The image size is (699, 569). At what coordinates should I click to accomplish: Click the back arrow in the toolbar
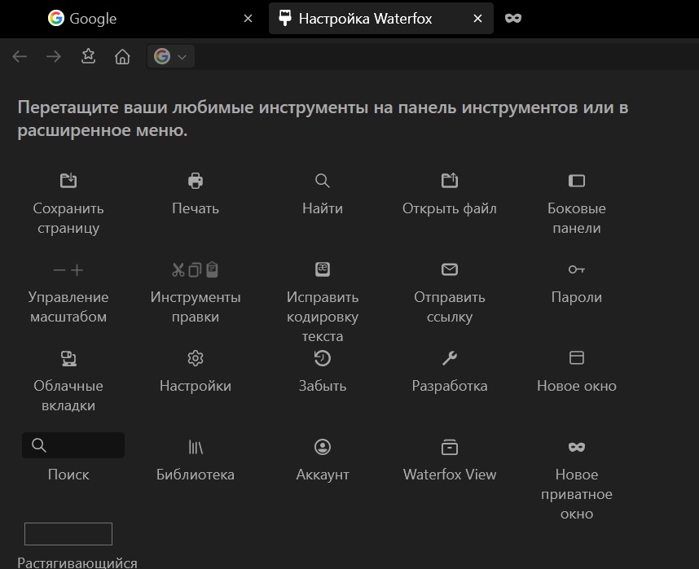coord(20,57)
